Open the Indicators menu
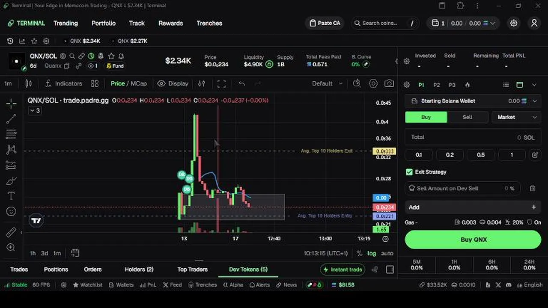Image resolution: width=548 pixels, height=308 pixels. coord(63,83)
